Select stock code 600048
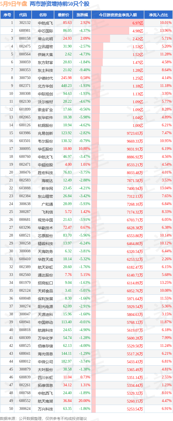Viewport: 173px width, 421px height. point(25,299)
